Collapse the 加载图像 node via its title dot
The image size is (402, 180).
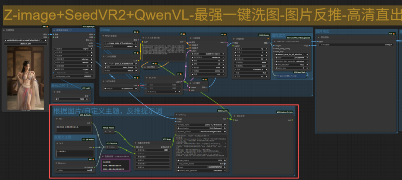click(x=4, y=30)
